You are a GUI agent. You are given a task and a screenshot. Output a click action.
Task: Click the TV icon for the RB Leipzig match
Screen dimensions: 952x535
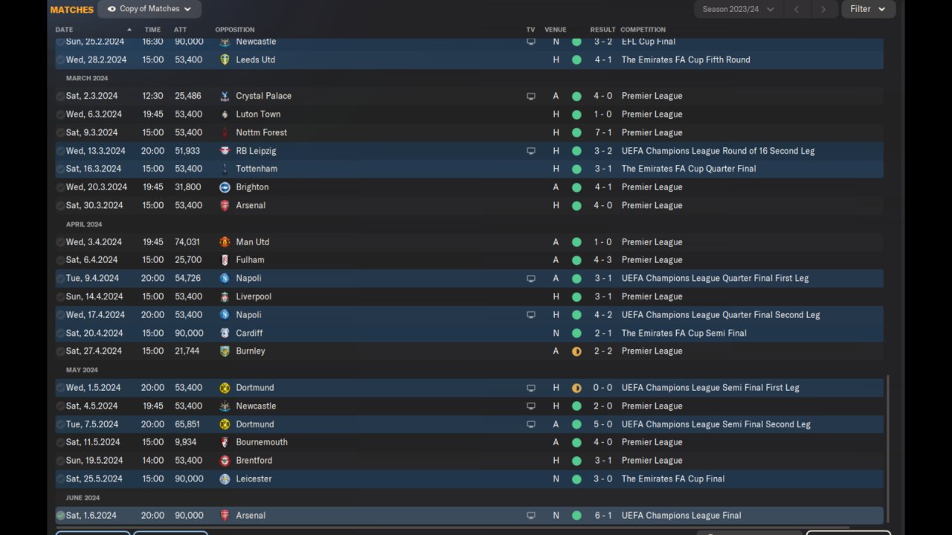[x=530, y=151]
